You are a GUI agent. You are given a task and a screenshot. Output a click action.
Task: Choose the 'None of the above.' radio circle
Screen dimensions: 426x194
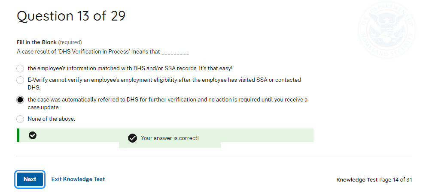20,119
